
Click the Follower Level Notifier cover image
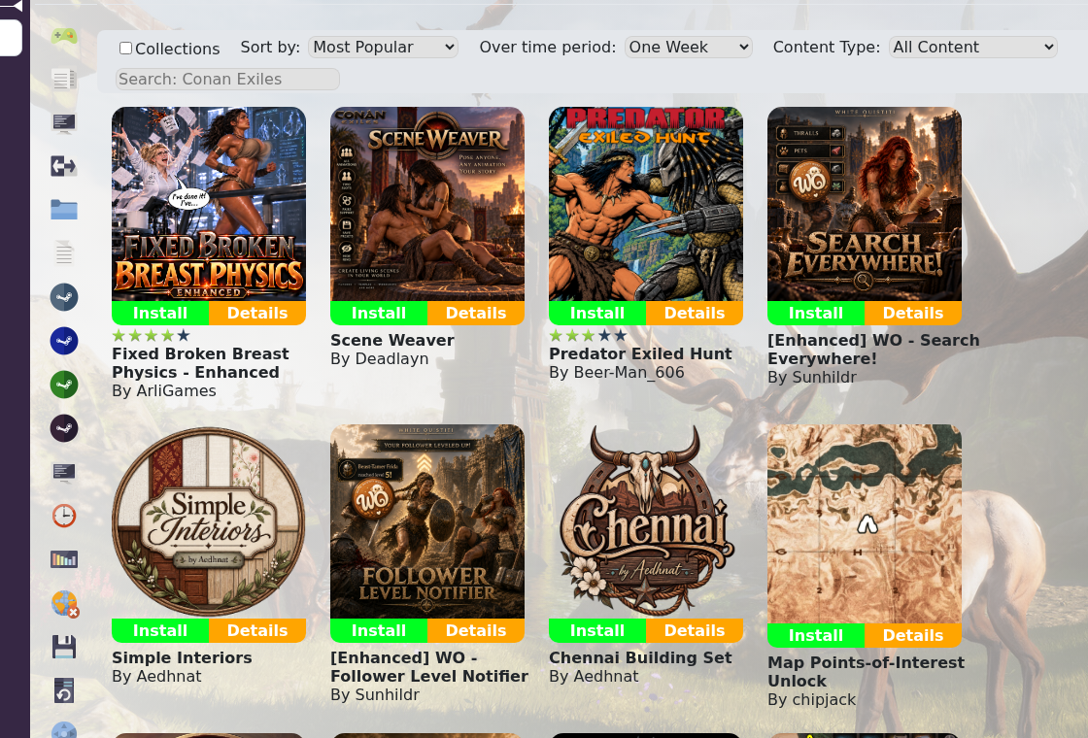point(427,521)
